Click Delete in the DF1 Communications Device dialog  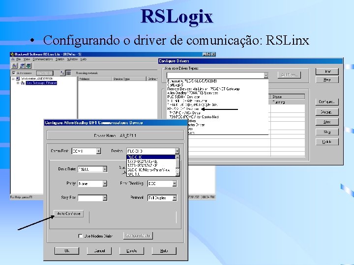132,251
